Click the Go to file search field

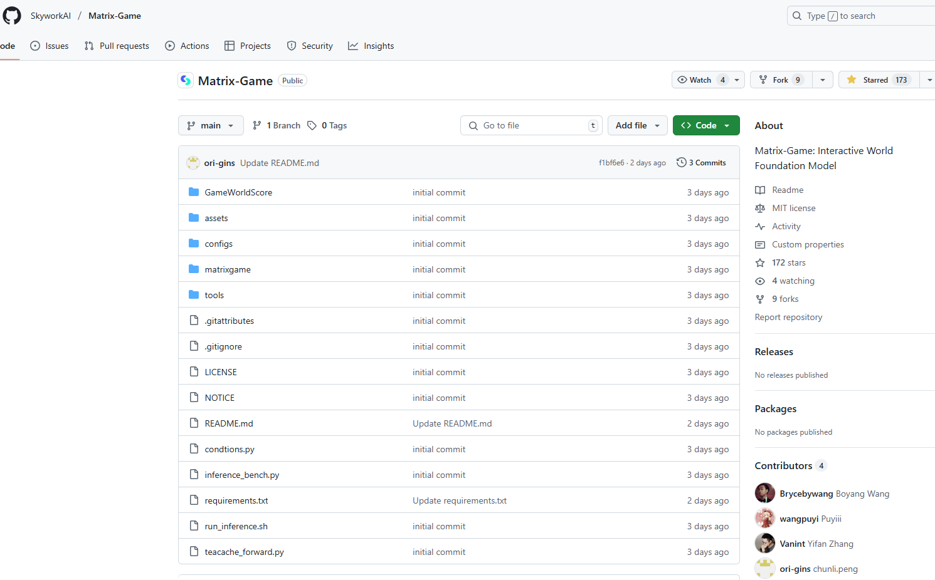click(x=531, y=125)
